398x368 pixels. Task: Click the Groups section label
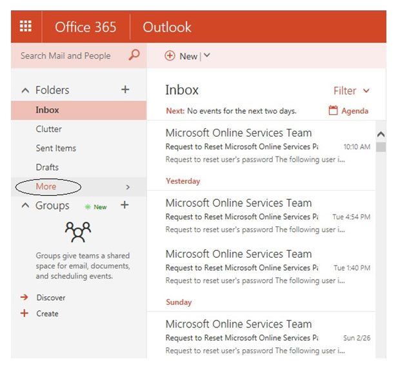pyautogui.click(x=52, y=206)
